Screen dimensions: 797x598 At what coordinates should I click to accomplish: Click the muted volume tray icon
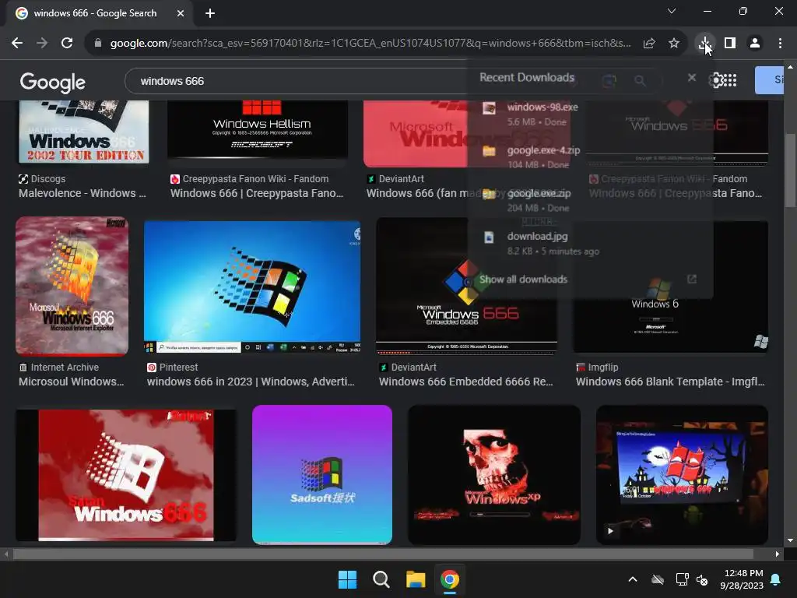click(x=702, y=579)
